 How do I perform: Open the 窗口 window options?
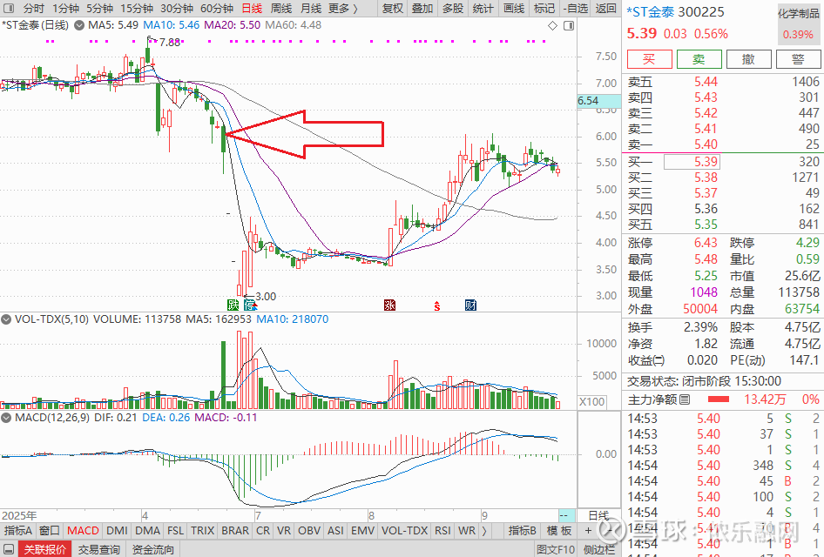point(50,531)
